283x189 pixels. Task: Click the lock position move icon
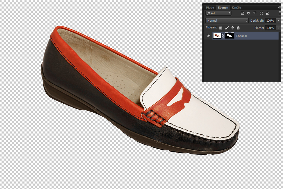tap(232, 28)
